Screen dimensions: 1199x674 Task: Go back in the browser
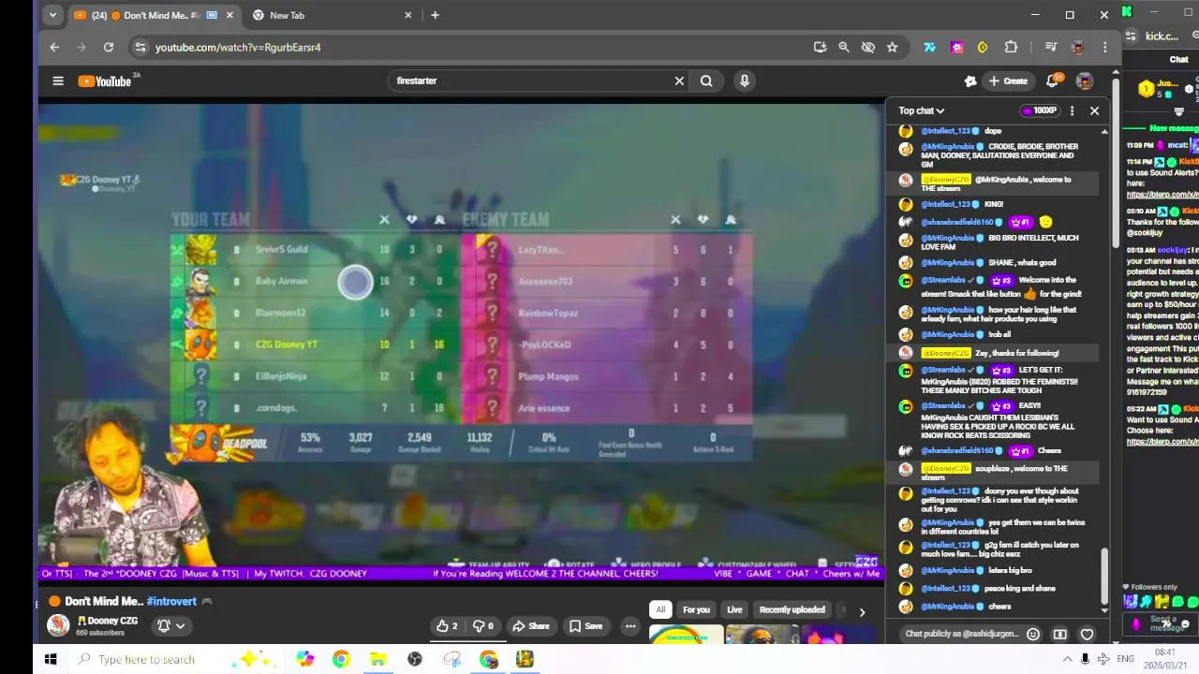click(x=54, y=47)
